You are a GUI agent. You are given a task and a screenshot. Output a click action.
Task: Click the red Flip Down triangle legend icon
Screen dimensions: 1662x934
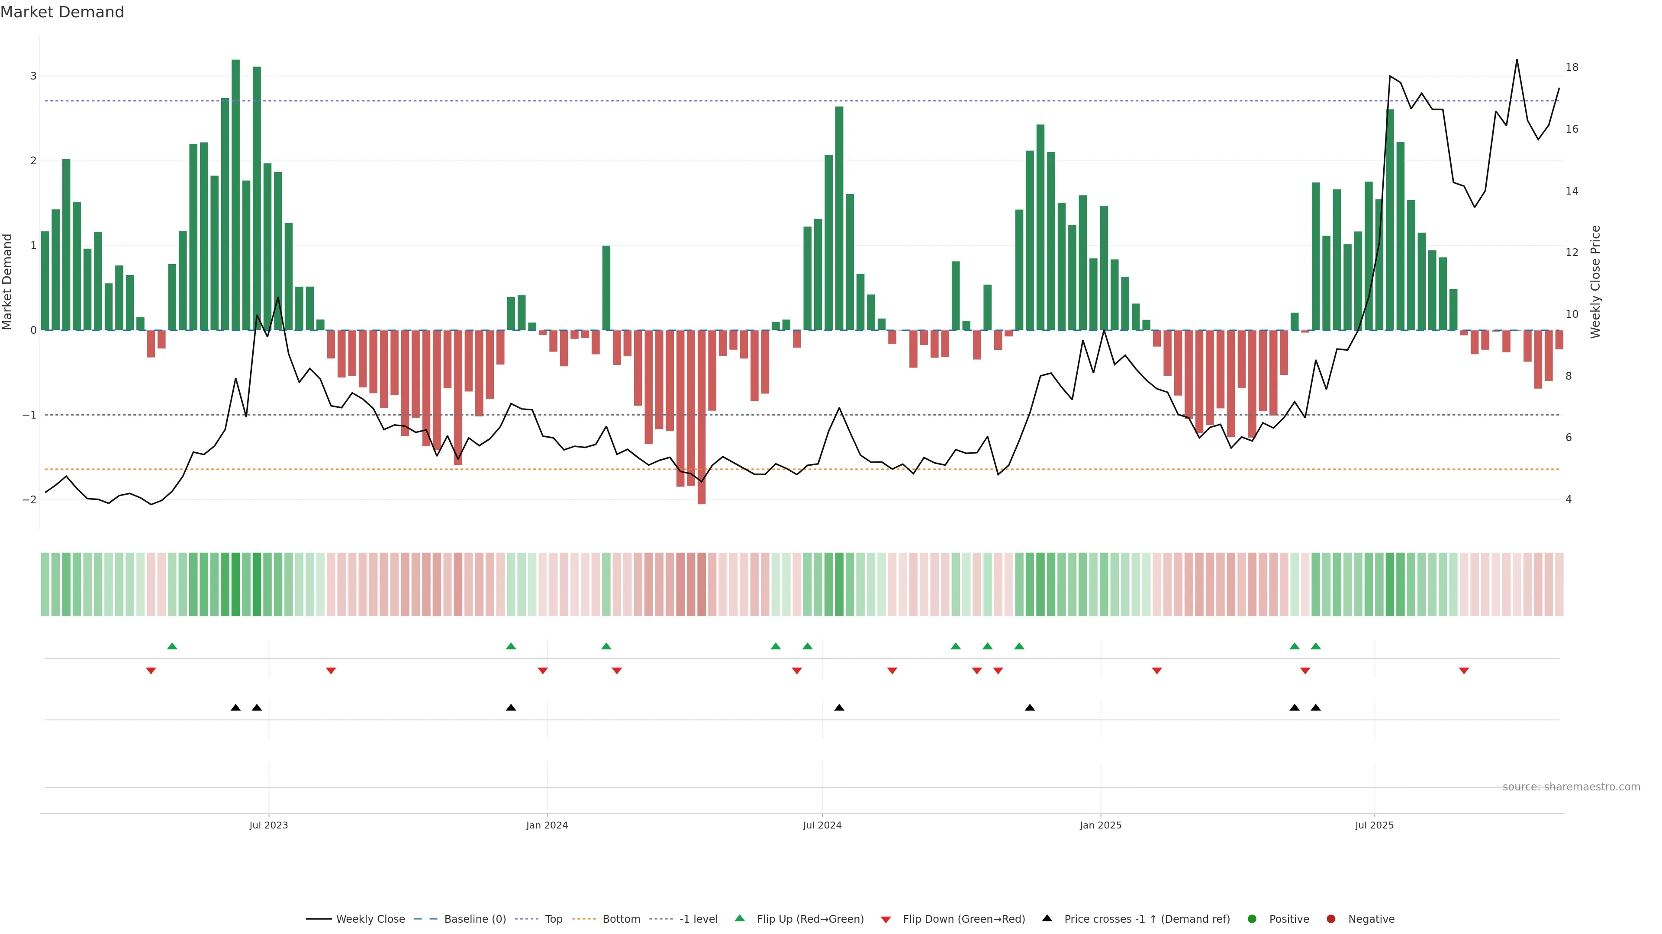[885, 919]
